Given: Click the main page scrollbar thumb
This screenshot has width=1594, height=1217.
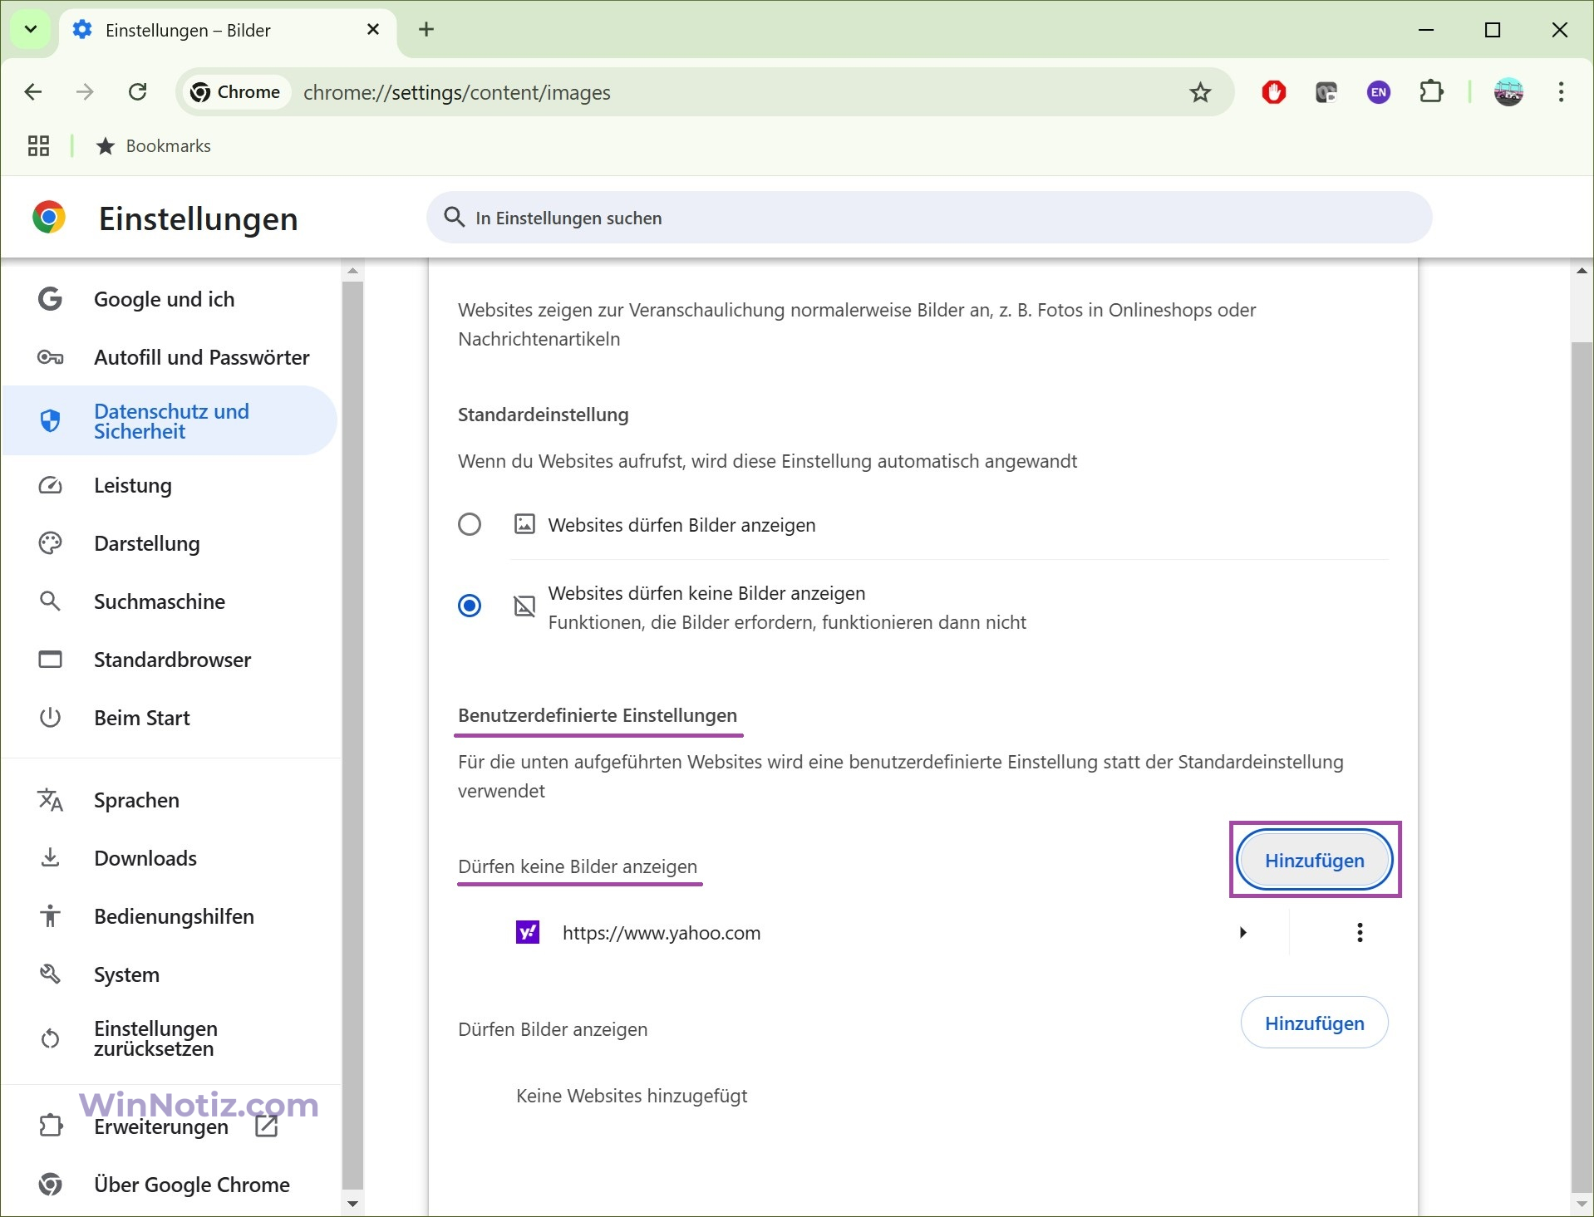Looking at the screenshot, I should point(1582,765).
